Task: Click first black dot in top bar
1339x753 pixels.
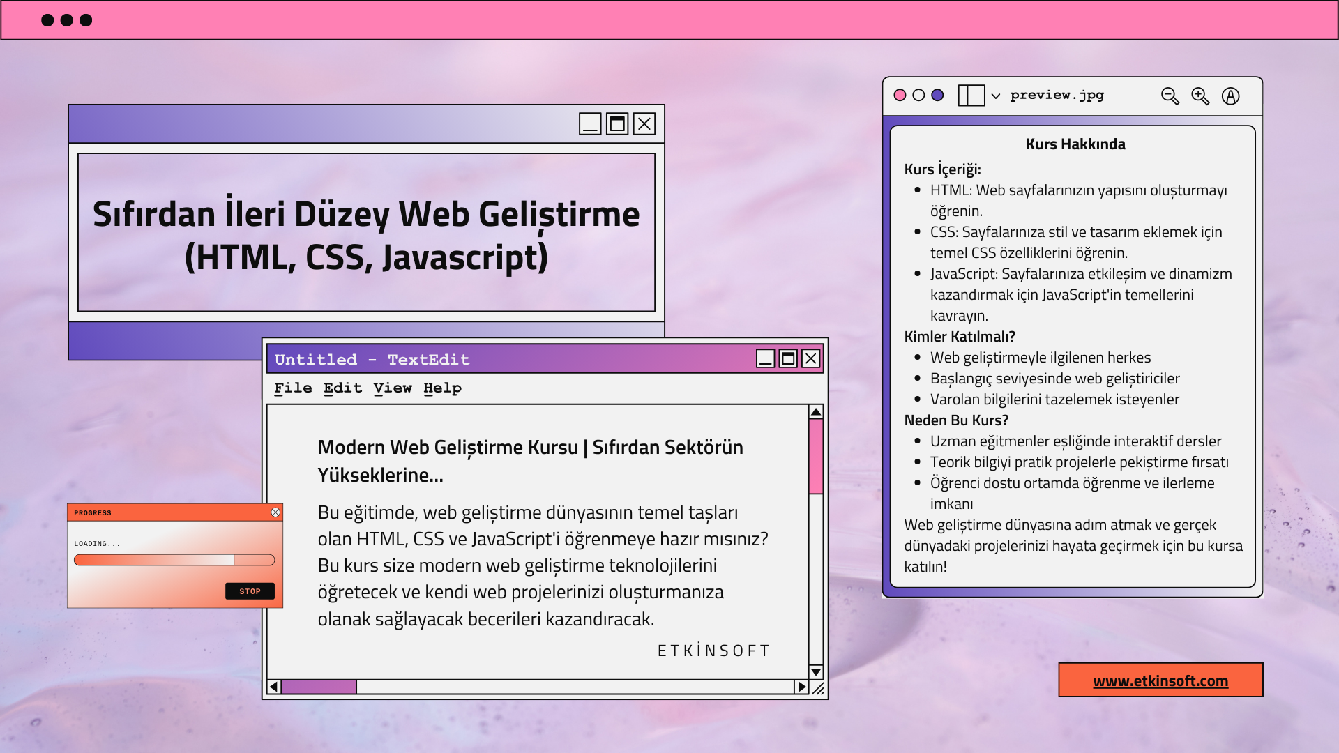Action: point(47,20)
